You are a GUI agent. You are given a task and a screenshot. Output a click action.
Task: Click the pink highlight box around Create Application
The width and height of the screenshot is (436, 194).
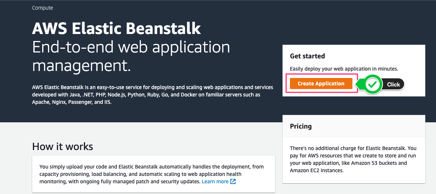(x=321, y=84)
